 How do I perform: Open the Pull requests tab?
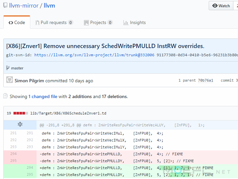coord(54,22)
